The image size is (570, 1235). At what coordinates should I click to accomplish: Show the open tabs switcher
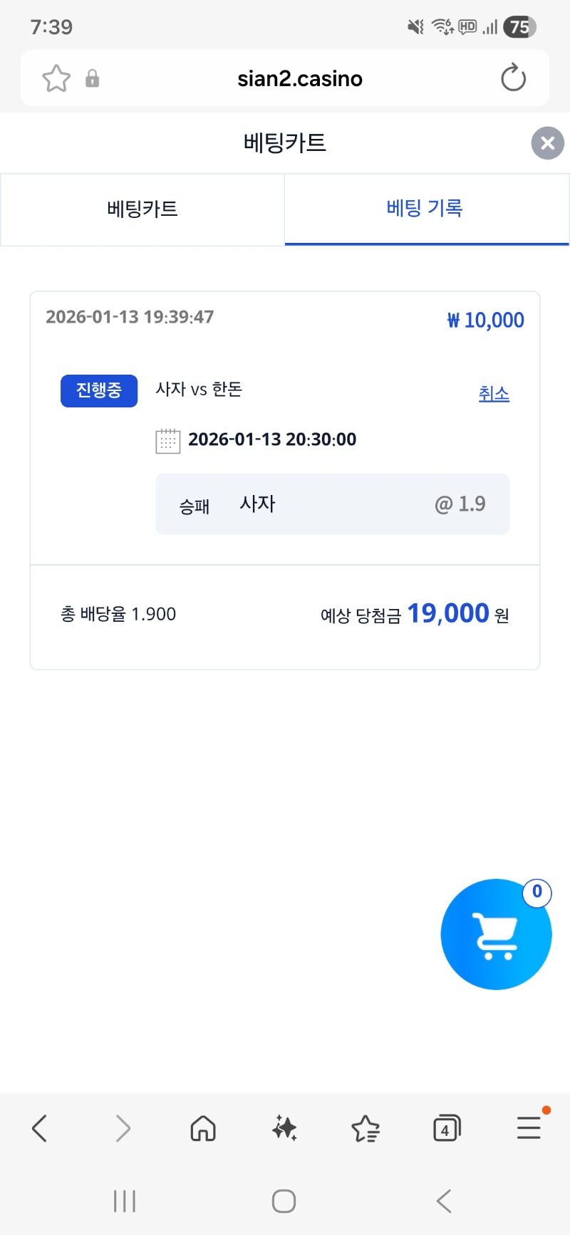point(447,1128)
